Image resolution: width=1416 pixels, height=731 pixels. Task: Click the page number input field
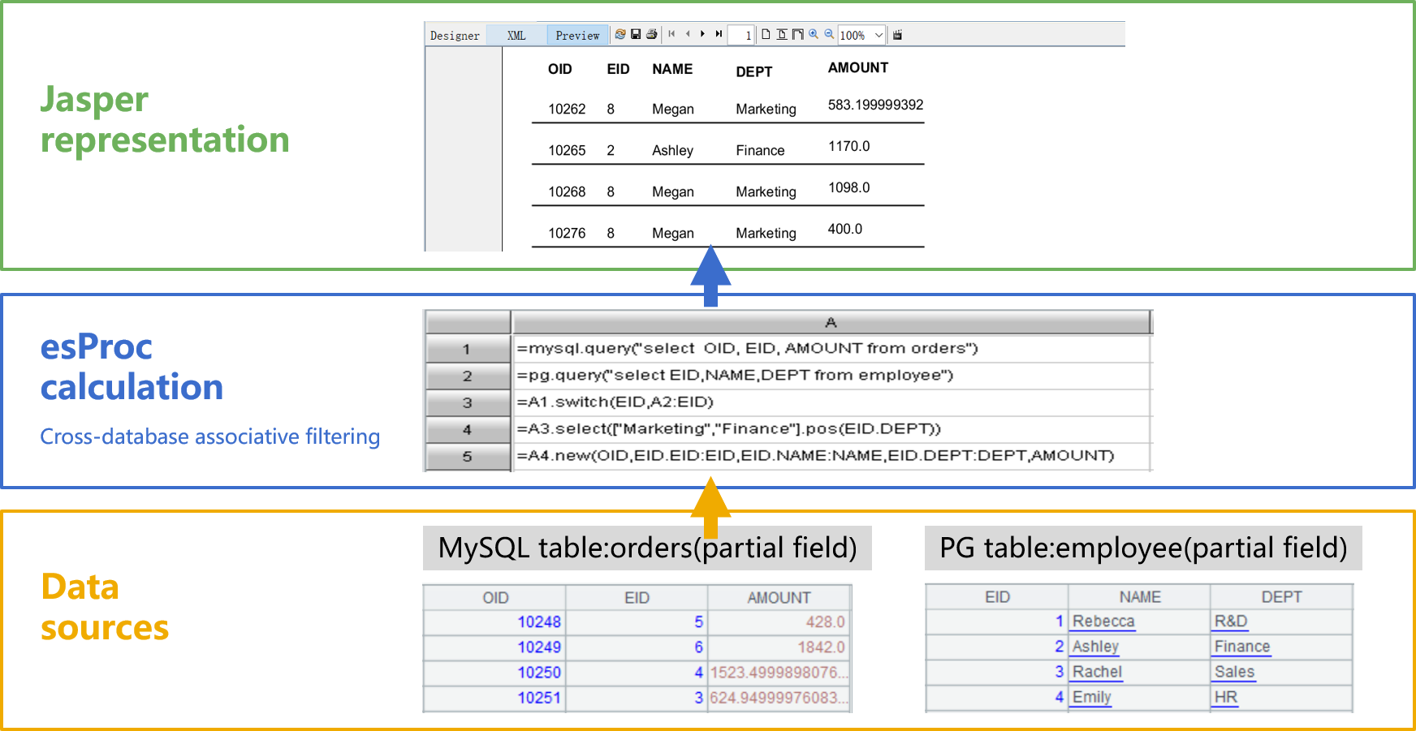pos(740,35)
